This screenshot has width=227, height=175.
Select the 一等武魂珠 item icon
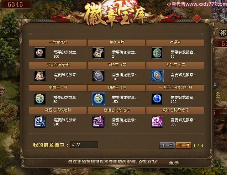point(40,53)
